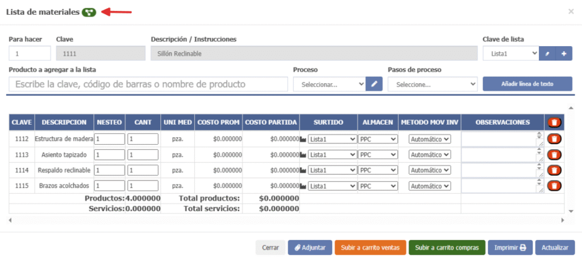Screen dimensions: 582x263
Task: Open the Almacen dropdown for Estructura de madera
Action: [x=378, y=139]
